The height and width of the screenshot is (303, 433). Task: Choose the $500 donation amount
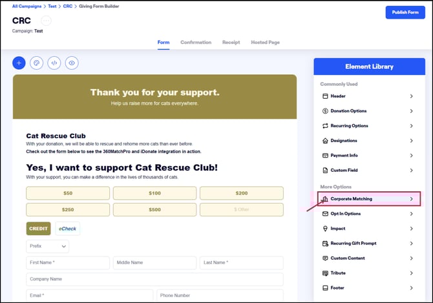click(x=154, y=210)
